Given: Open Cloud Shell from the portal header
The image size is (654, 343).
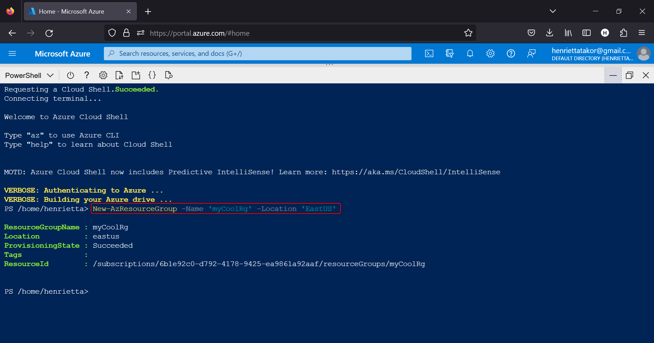Looking at the screenshot, I should click(429, 53).
